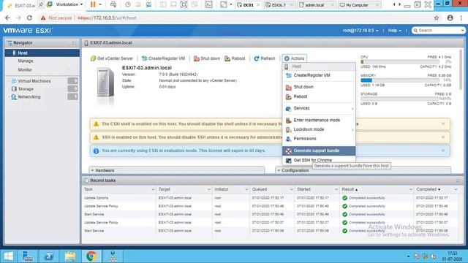Open the Chrome profile icon
Viewport: 468px width, 263px height.
coord(450,18)
